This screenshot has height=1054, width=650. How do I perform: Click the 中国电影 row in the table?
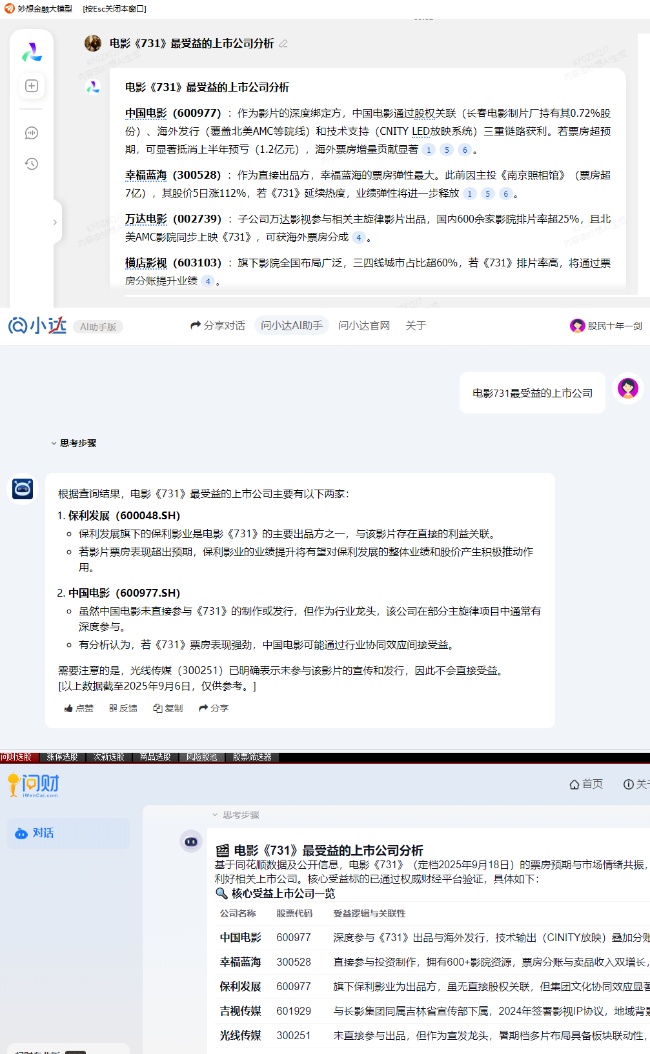point(432,937)
